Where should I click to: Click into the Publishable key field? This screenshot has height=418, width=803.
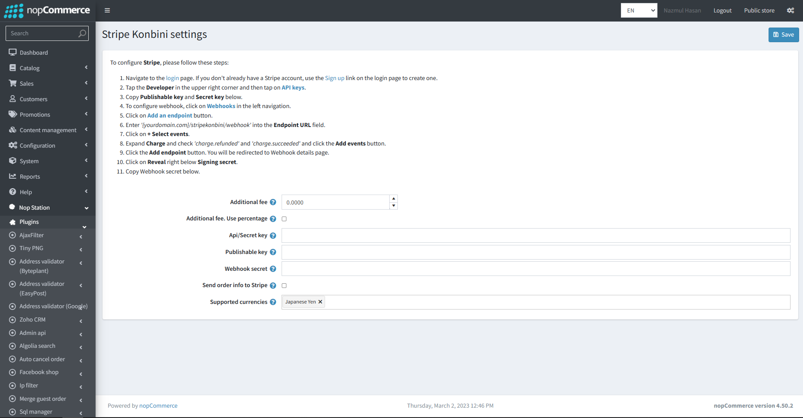(536, 252)
